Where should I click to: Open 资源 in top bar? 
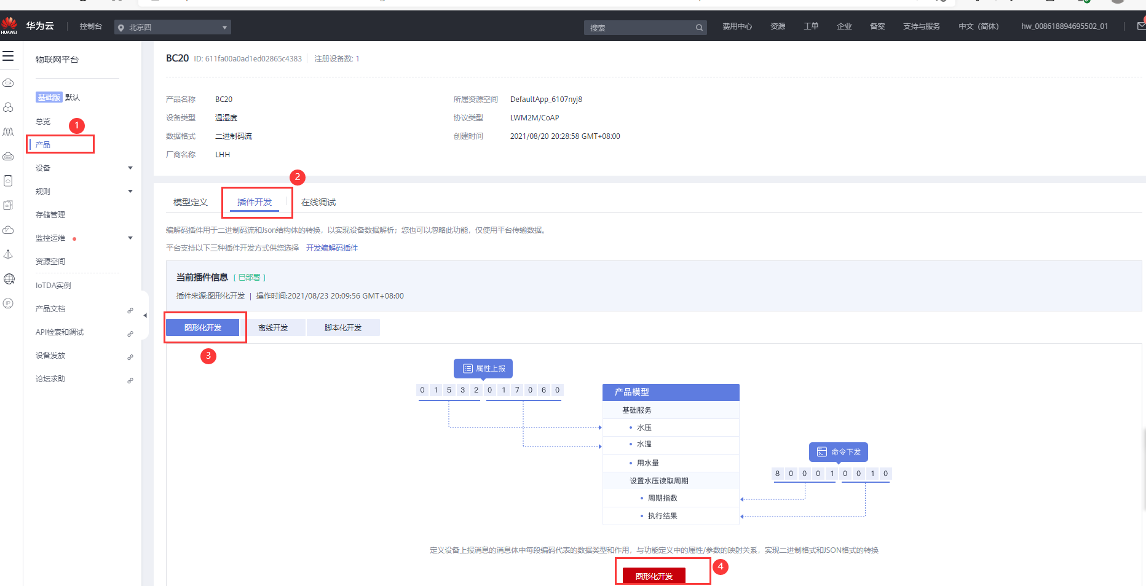click(778, 26)
